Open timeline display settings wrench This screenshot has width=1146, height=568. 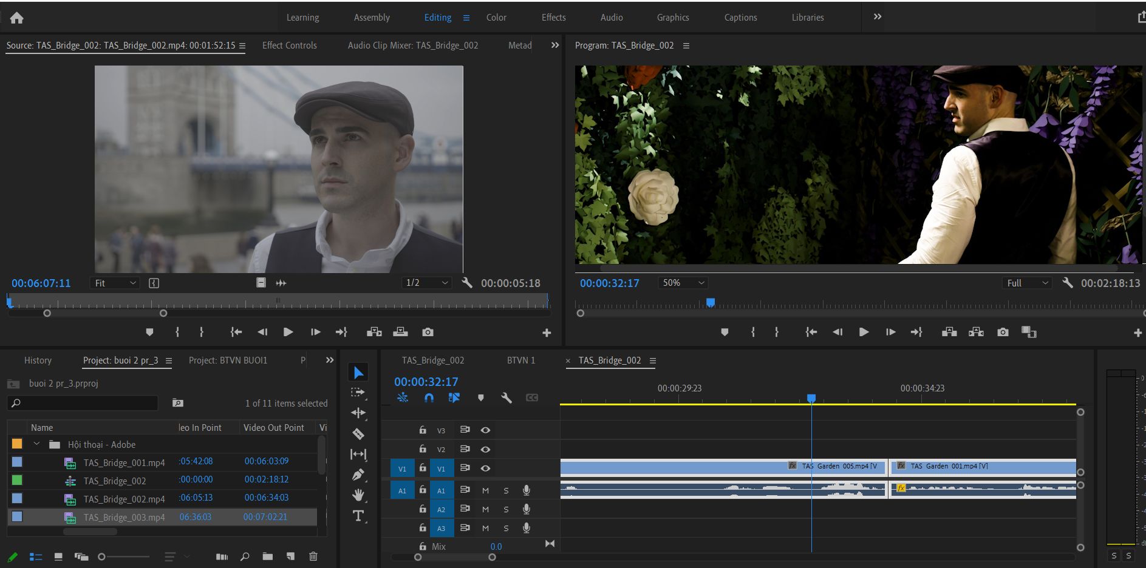[506, 398]
